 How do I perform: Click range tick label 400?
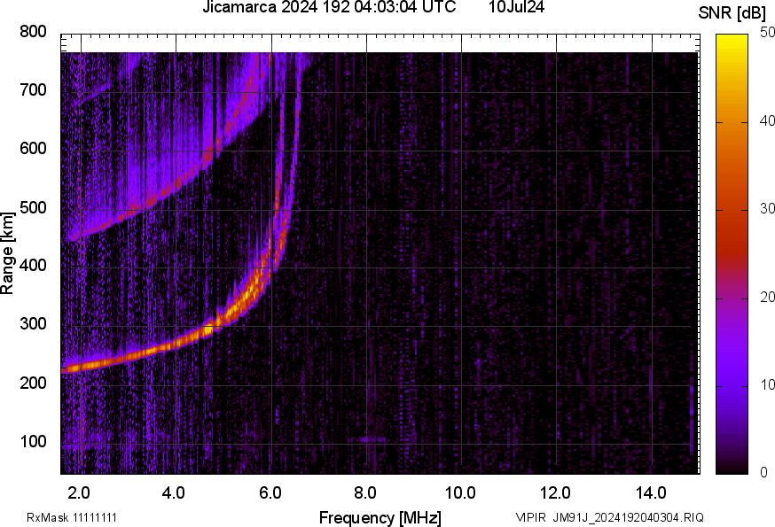(33, 265)
